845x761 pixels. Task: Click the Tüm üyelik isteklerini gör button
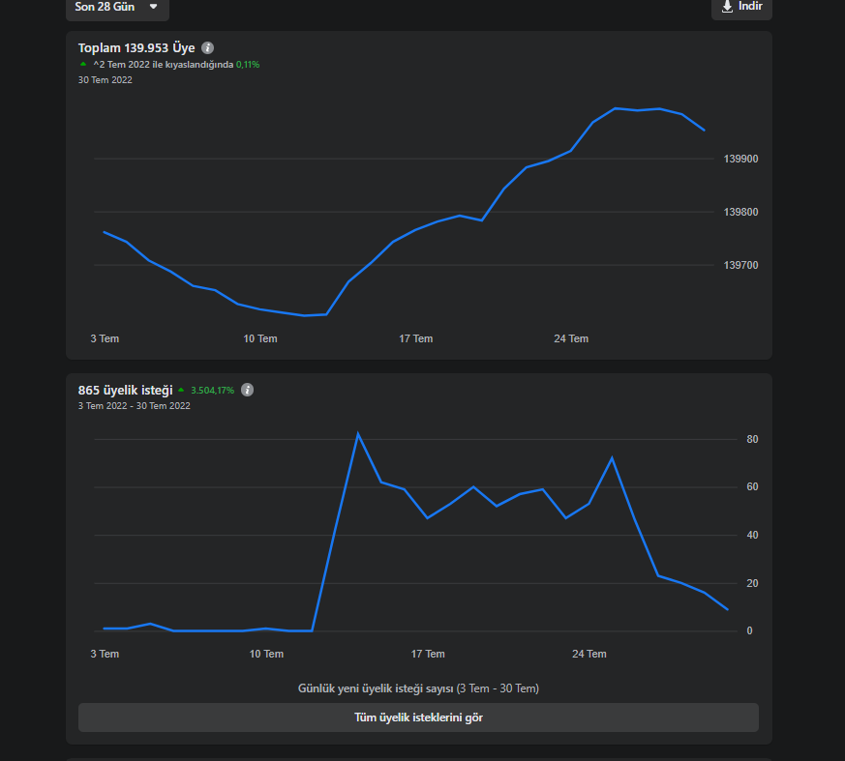pyautogui.click(x=418, y=717)
